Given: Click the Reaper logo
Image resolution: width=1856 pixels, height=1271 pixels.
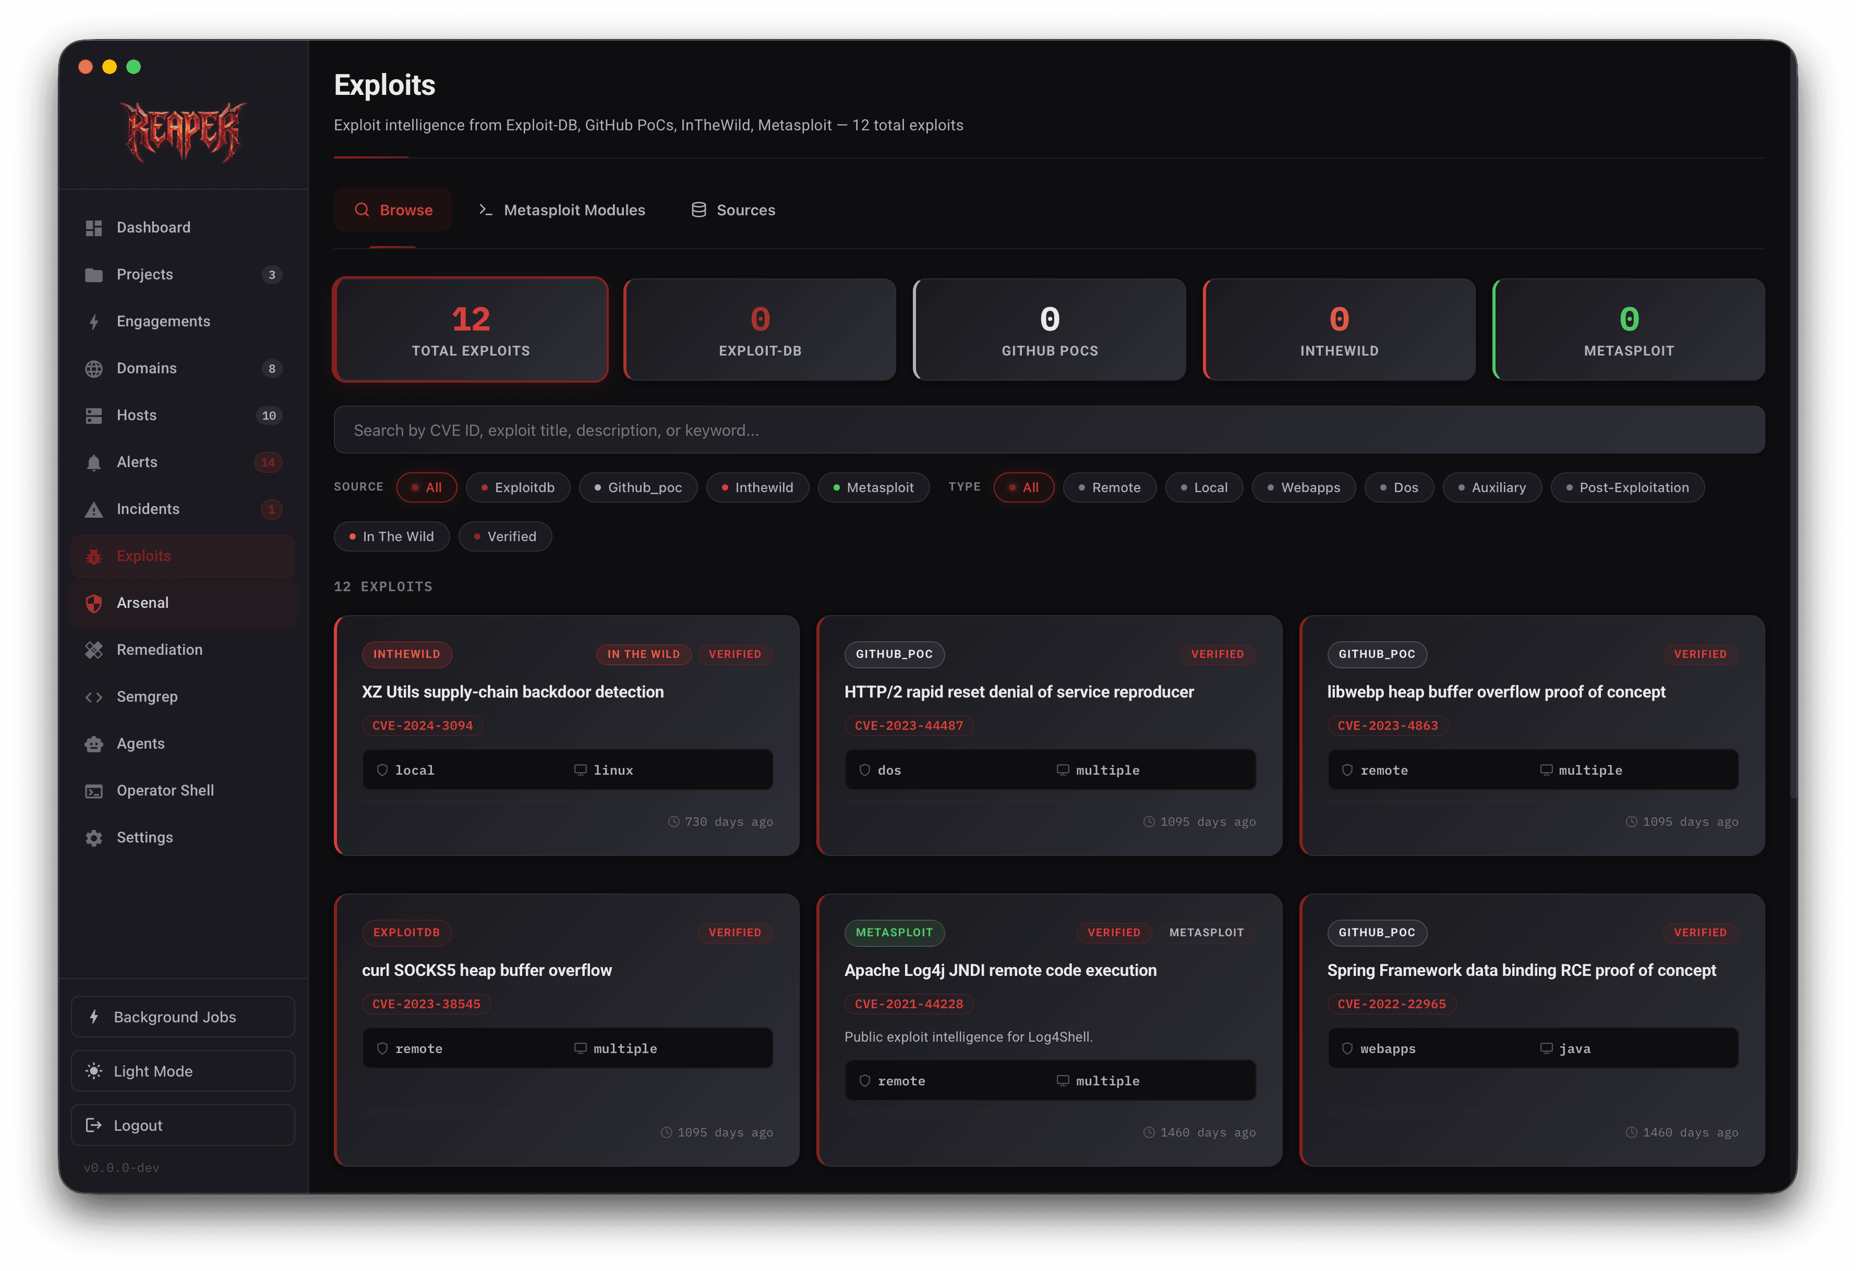Looking at the screenshot, I should (x=184, y=132).
